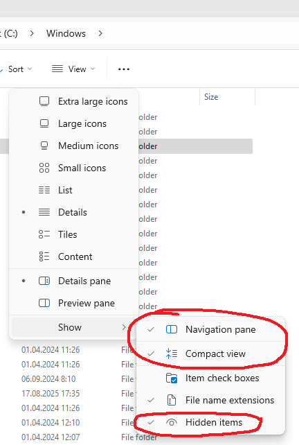Screen dimensions: 299x445
Task: Toggle File name extensions visibility
Action: click(211, 400)
